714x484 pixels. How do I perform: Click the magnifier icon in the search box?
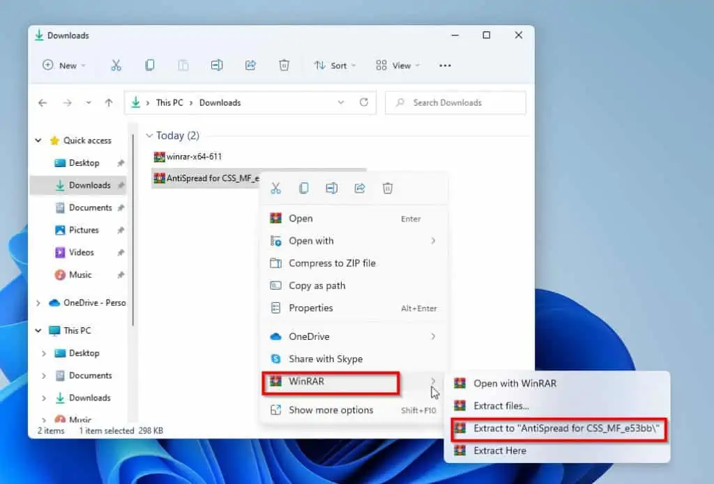[400, 103]
